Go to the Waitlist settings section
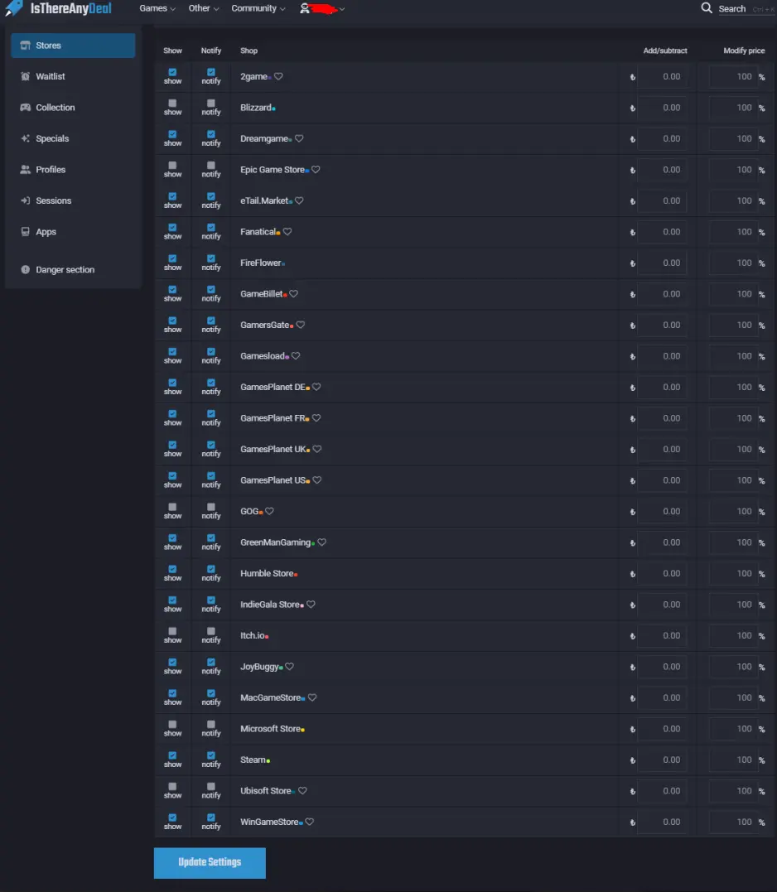 [x=73, y=76]
